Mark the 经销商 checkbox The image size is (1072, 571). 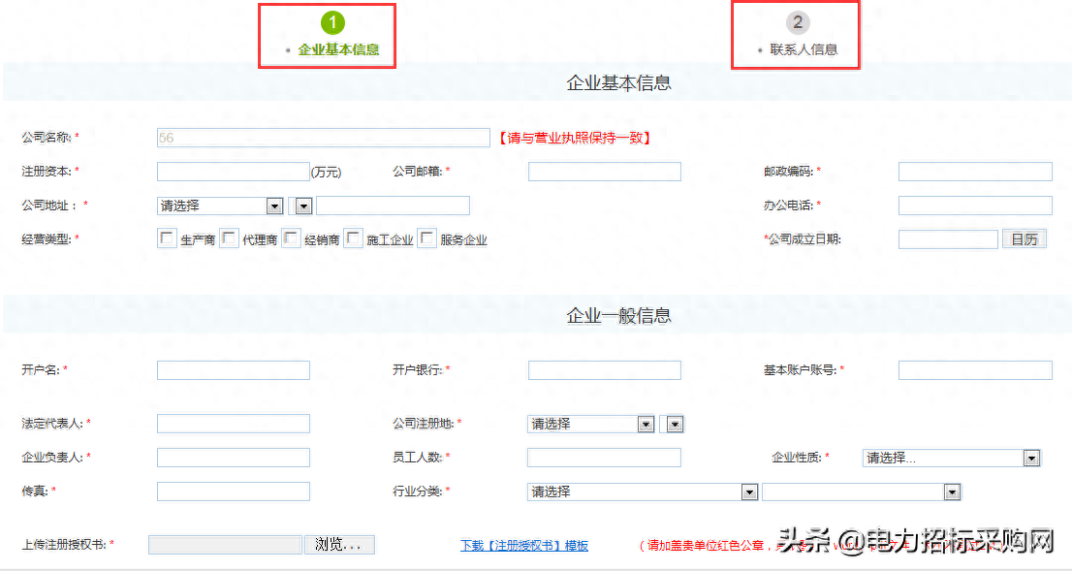[292, 238]
